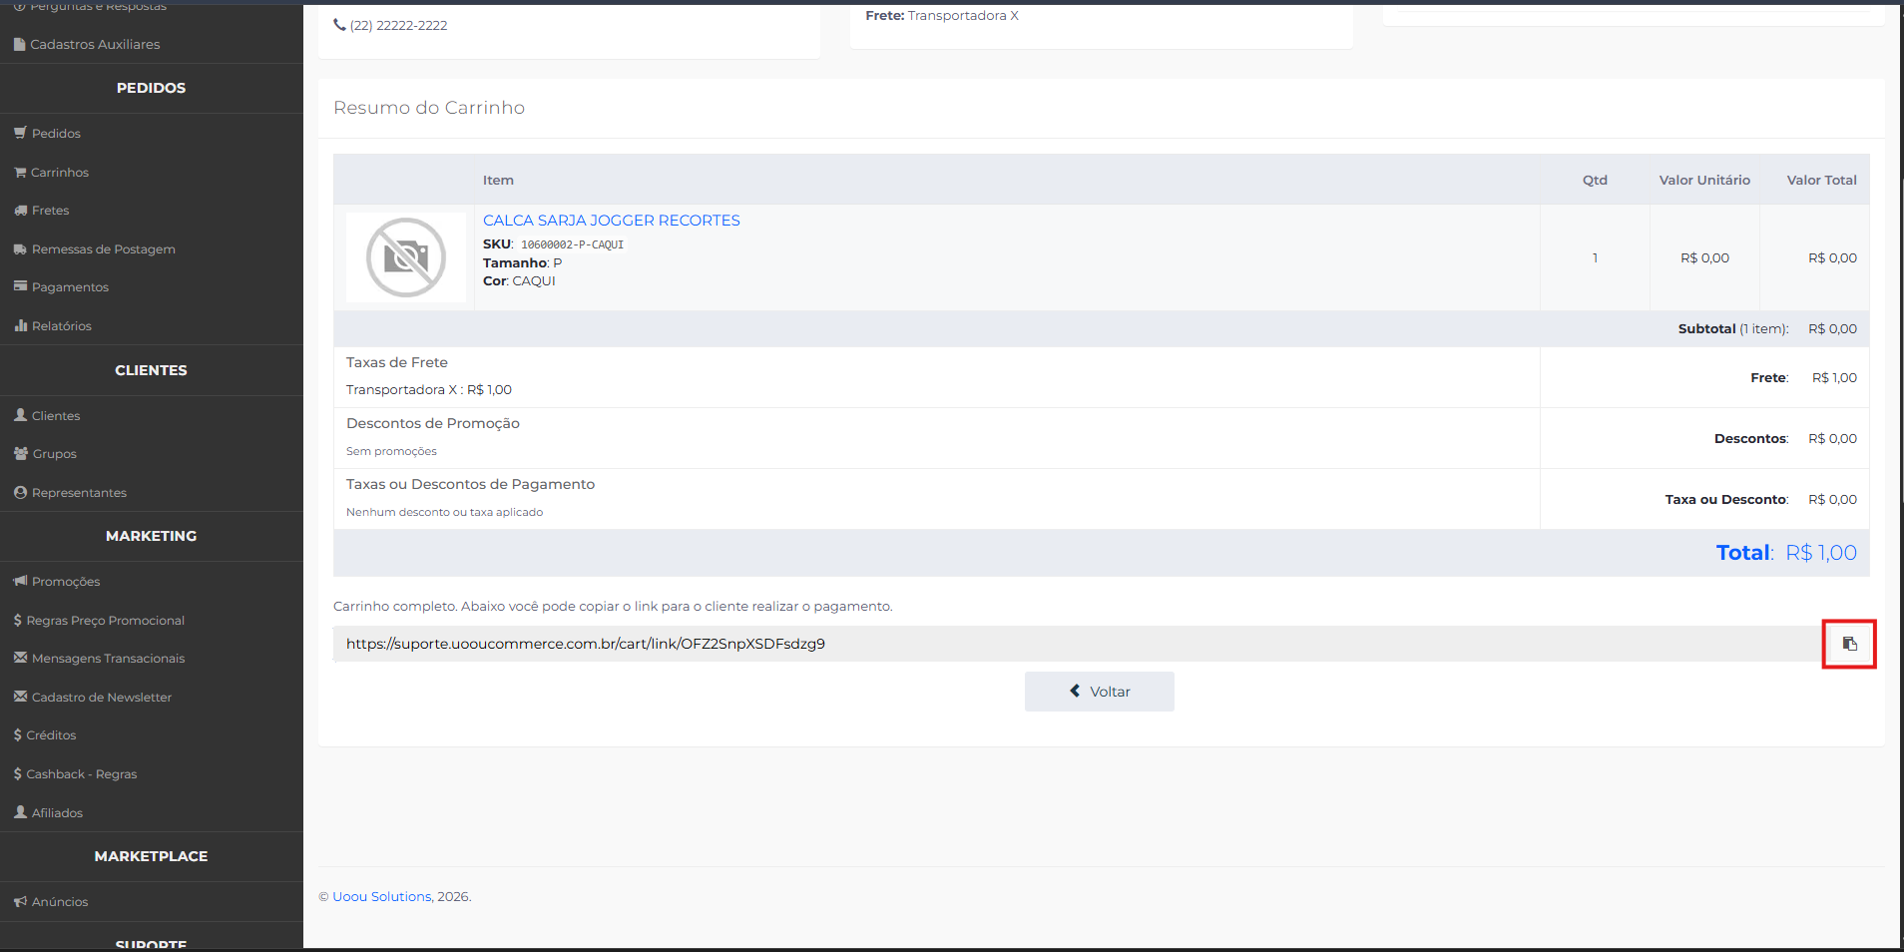The image size is (1904, 952).
Task: Click the copy cart link icon
Action: click(x=1849, y=644)
